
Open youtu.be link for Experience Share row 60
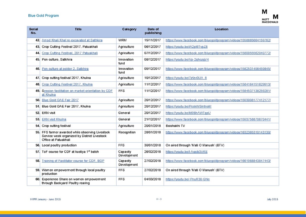click(187, 179)
